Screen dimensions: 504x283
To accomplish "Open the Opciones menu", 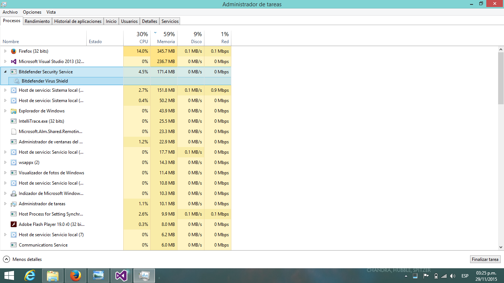I will [32, 12].
